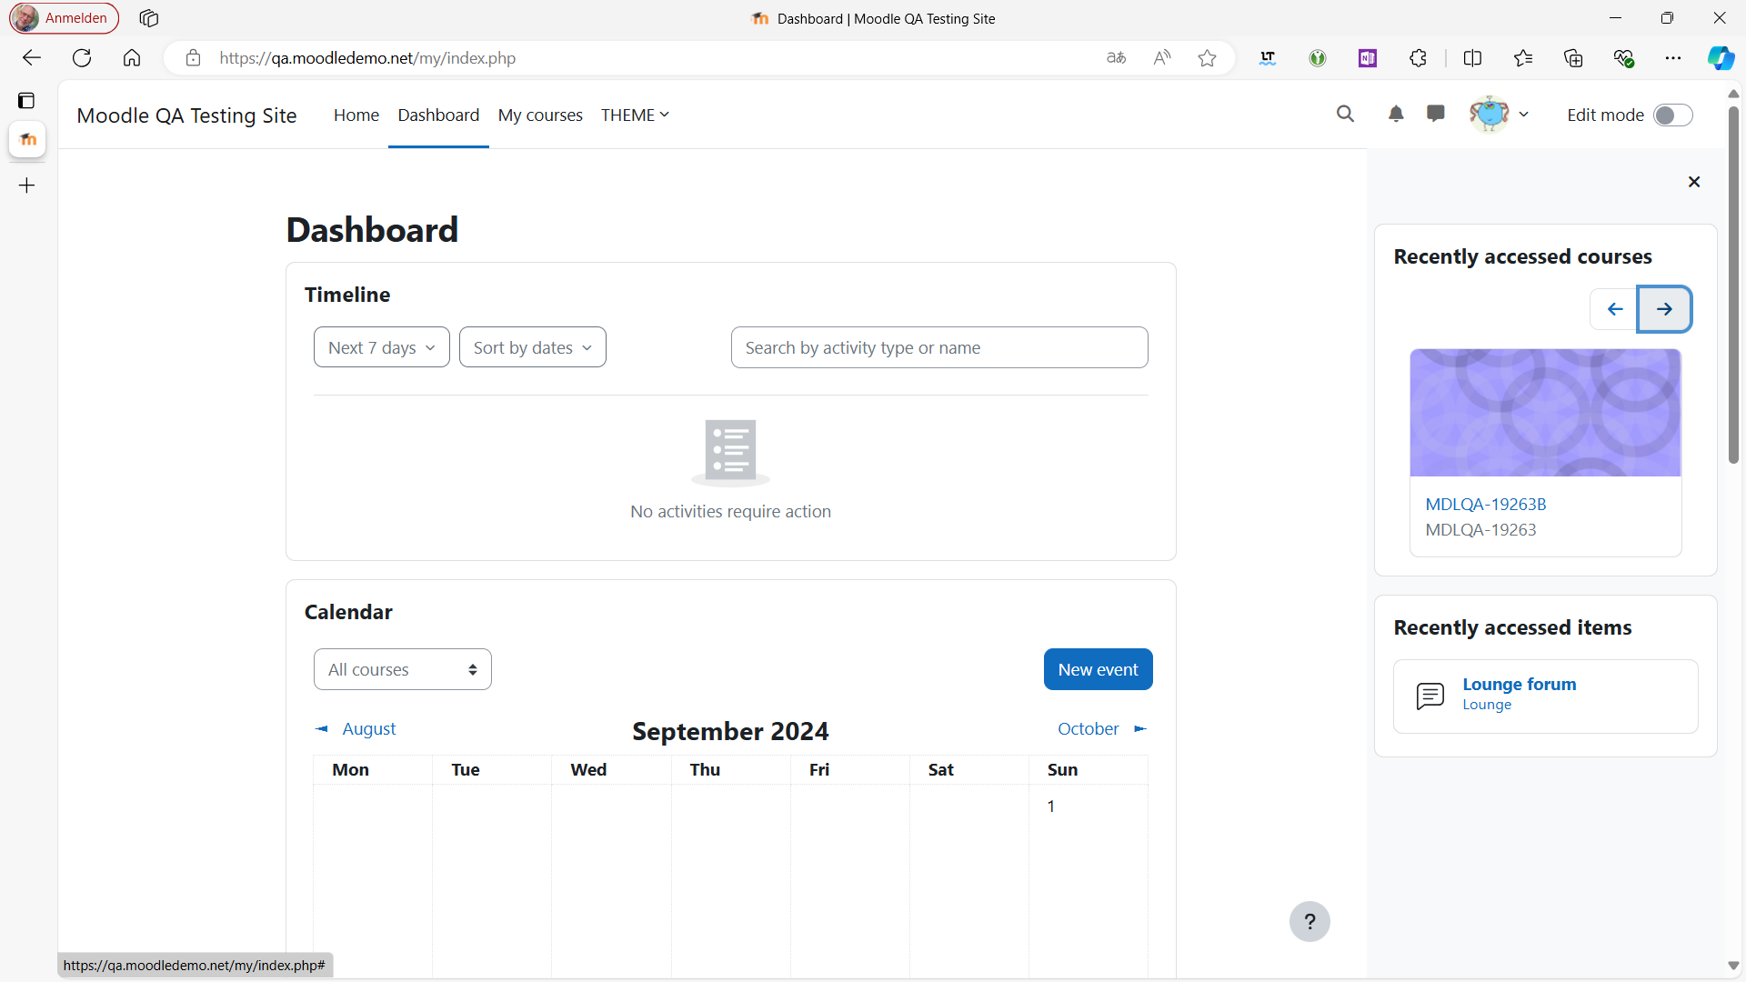Open the Sort by dates dropdown

point(533,347)
